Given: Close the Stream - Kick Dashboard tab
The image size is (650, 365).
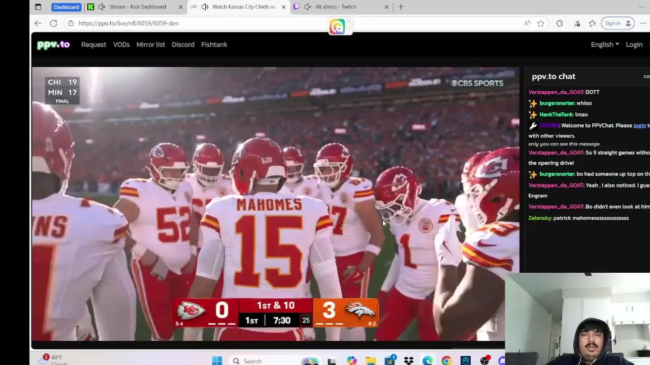Looking at the screenshot, I should point(181,7).
